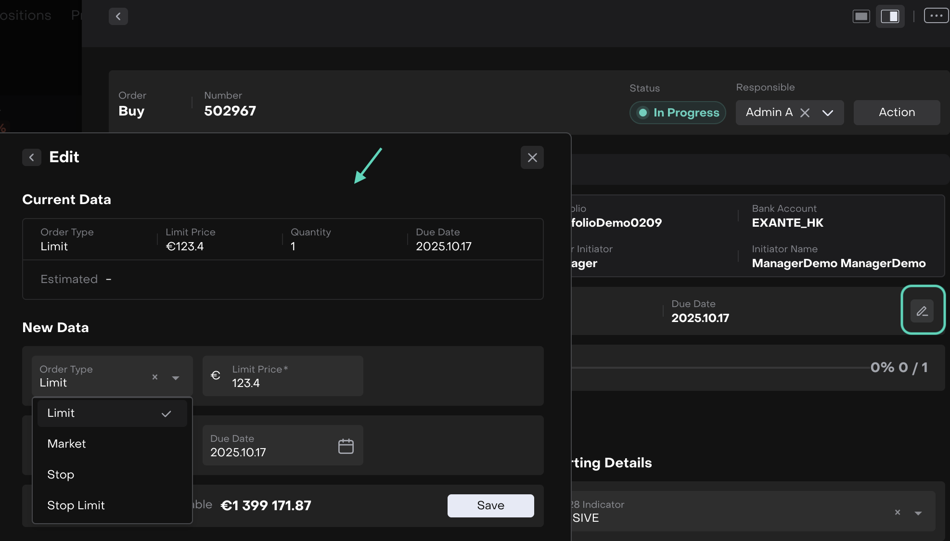Viewport: 950px width, 541px height.
Task: Open the calendar icon in Due Date field
Action: (346, 446)
